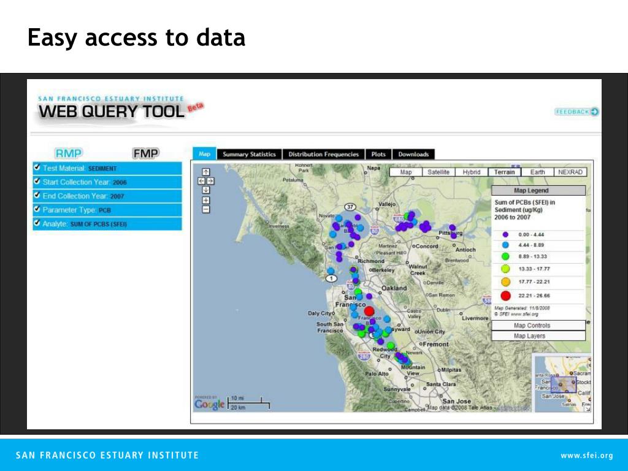Toggle the Test Material checkbox
Image resolution: width=628 pixels, height=471 pixels.
click(37, 167)
